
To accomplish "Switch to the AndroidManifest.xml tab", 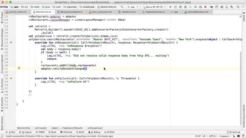I will [198, 12].
